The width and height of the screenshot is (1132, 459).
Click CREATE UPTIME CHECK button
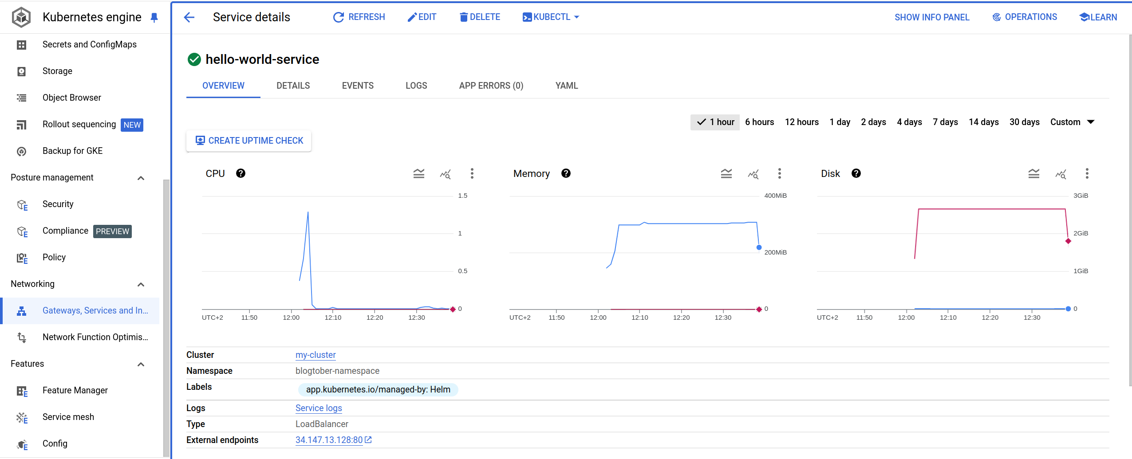[249, 141]
